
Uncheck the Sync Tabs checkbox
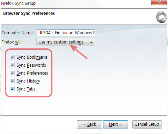(12, 89)
